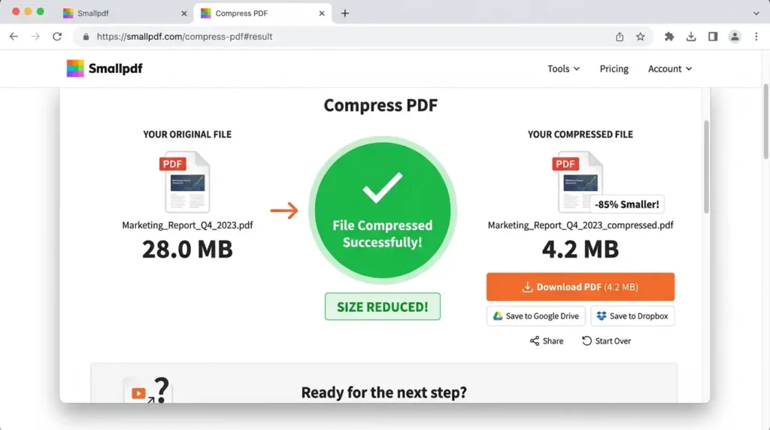The image size is (770, 430).
Task: Click the Compress PDF page heading
Action: pos(380,105)
